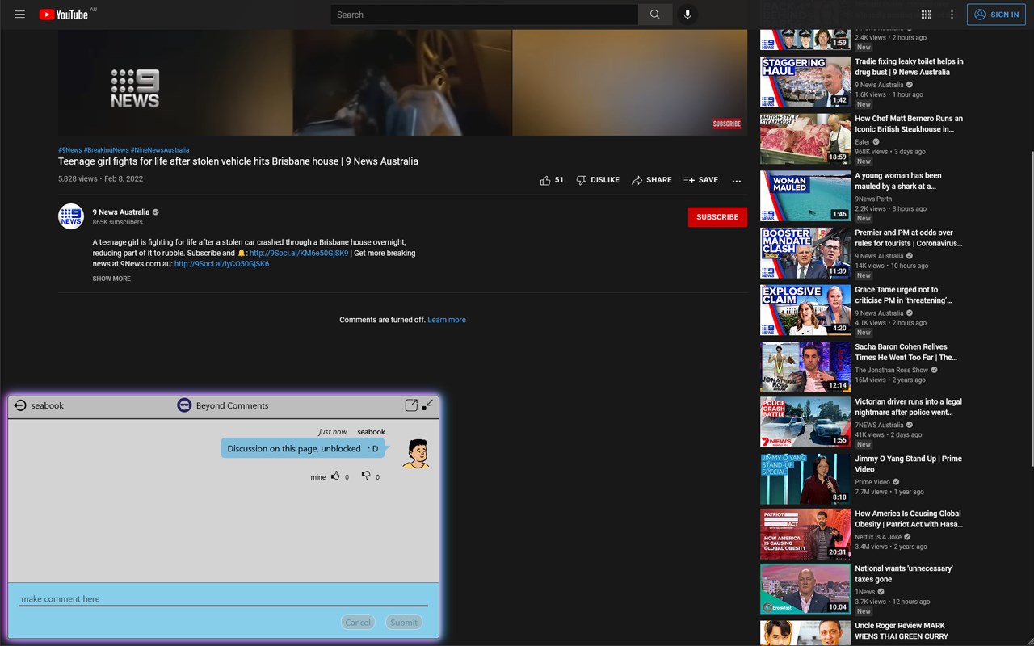Open the 'unnecessary taxes gone' video thumbnail
This screenshot has height=646, width=1034.
click(x=805, y=589)
